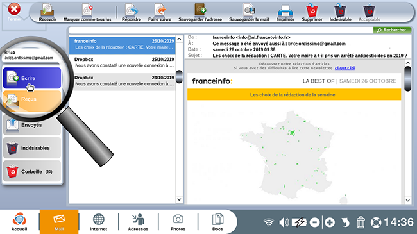Click the message list scroll down arrow

pos(179,199)
